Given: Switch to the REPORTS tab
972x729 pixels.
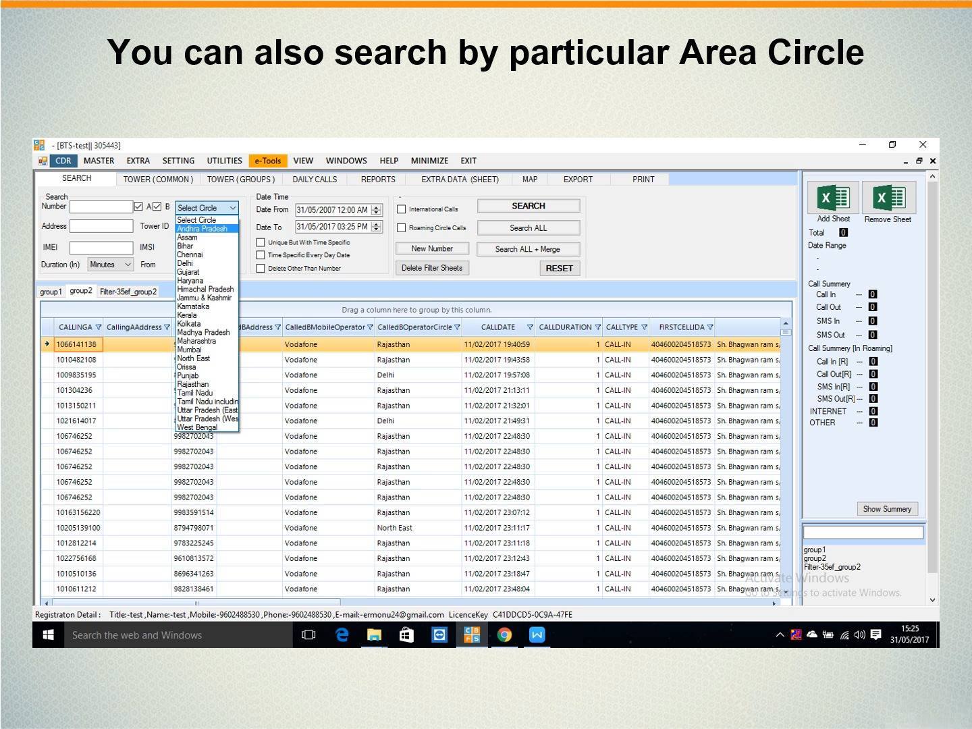Looking at the screenshot, I should [378, 180].
